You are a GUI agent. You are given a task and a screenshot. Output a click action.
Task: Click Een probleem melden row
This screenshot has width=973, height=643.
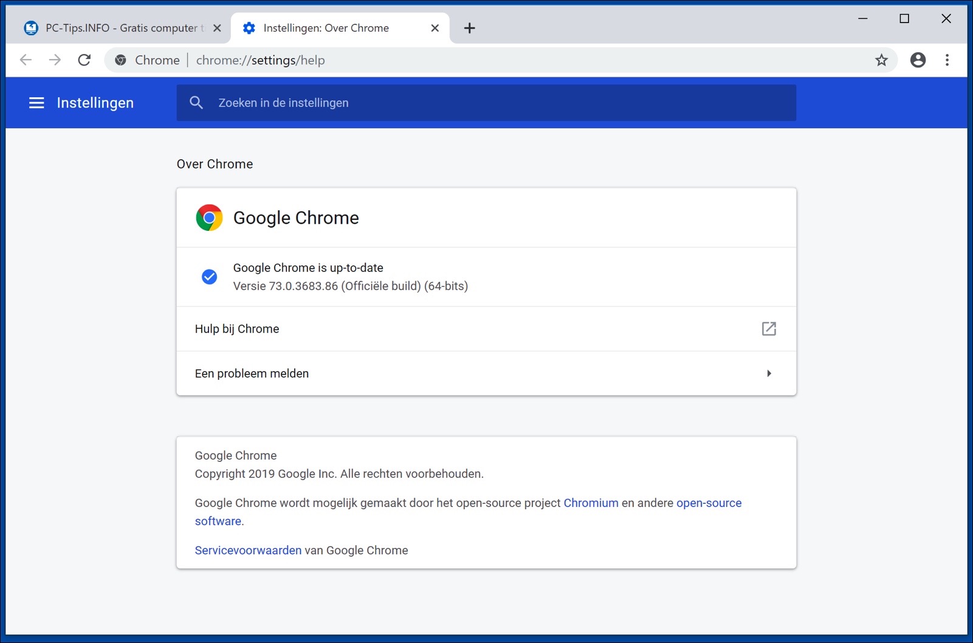[x=486, y=373]
